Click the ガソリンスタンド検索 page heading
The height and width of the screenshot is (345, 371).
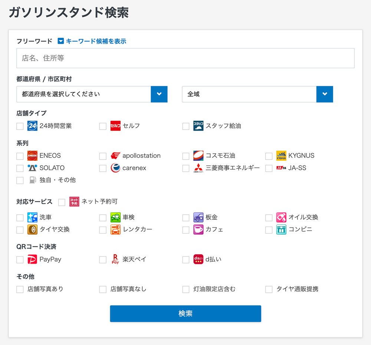click(x=69, y=13)
